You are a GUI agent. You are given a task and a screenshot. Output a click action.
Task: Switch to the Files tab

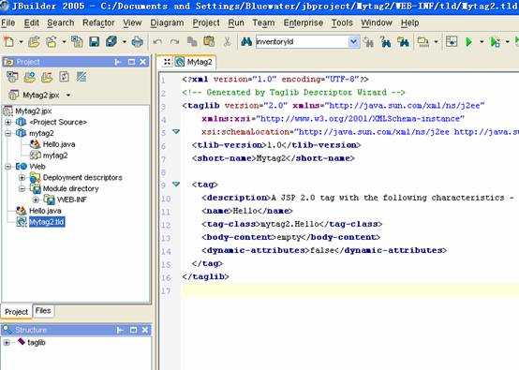pyautogui.click(x=43, y=311)
